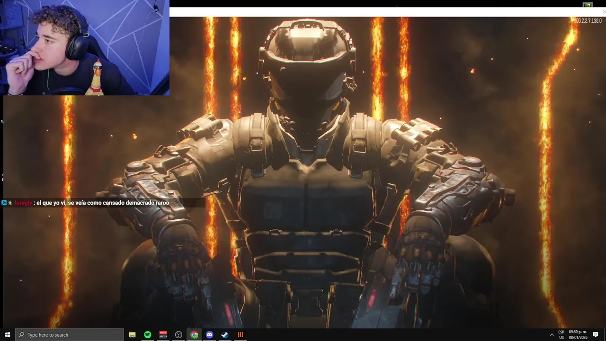Image resolution: width=606 pixels, height=341 pixels.
Task: Click the Show desktop strip on taskbar
Action: (x=605, y=335)
